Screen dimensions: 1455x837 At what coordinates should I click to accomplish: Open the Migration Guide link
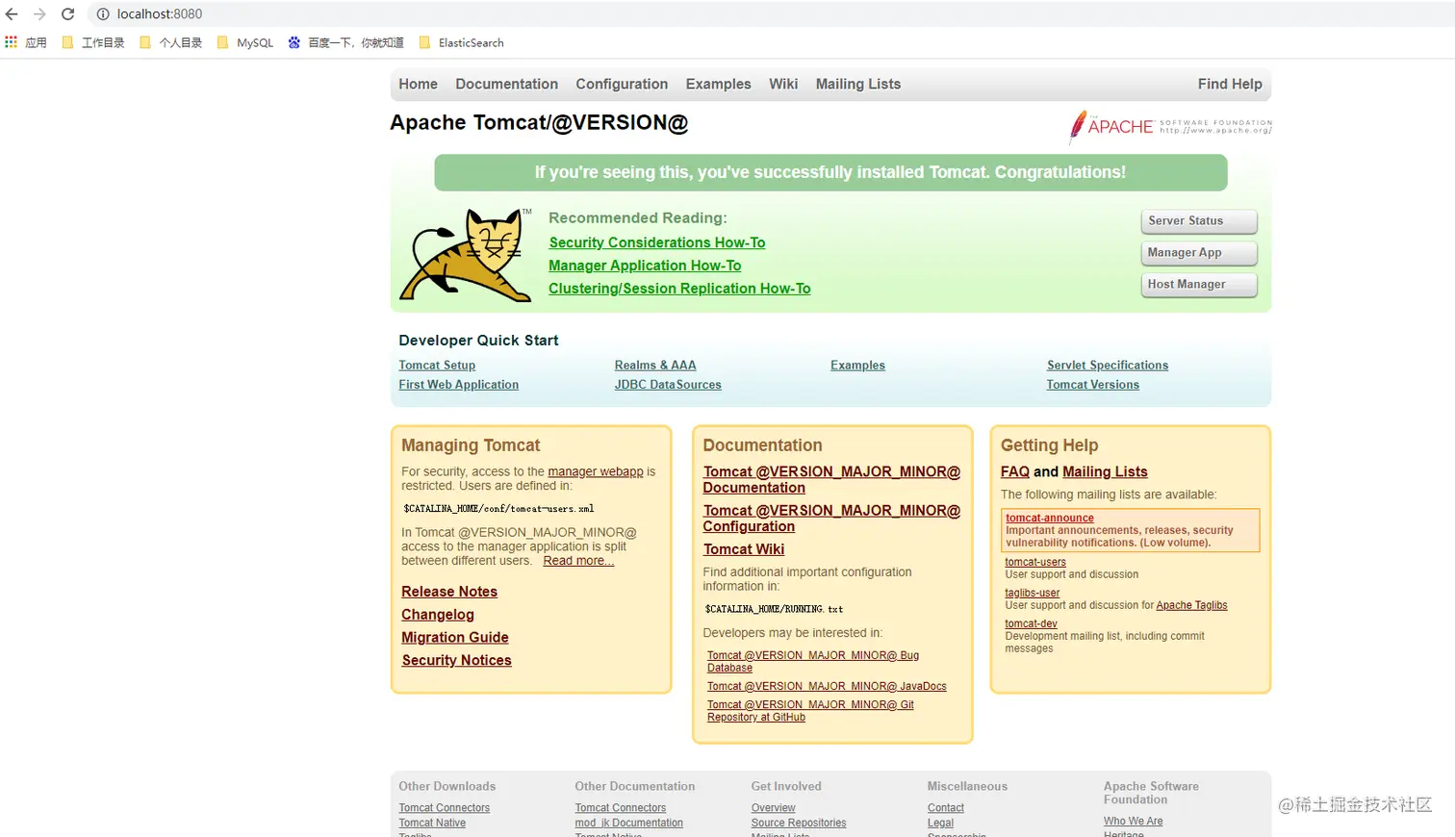(x=455, y=638)
